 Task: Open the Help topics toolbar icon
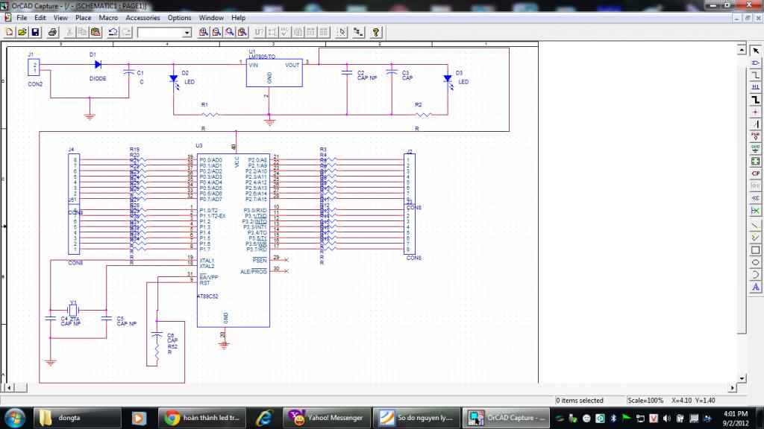point(375,32)
